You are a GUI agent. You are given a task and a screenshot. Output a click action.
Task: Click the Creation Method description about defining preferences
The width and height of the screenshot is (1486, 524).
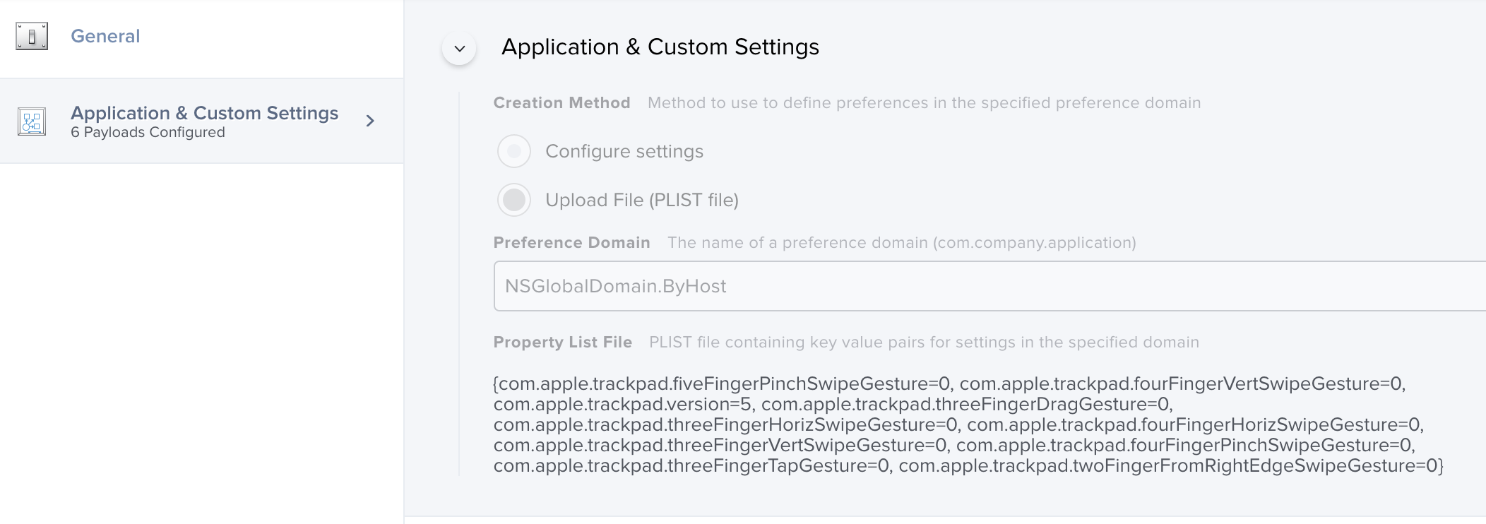pos(924,103)
